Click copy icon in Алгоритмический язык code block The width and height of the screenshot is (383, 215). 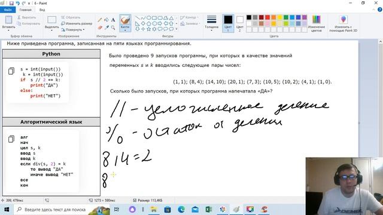11,139
